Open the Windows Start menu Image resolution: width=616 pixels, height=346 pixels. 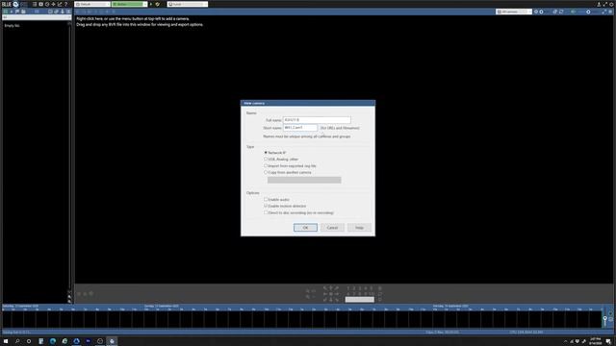pos(6,341)
